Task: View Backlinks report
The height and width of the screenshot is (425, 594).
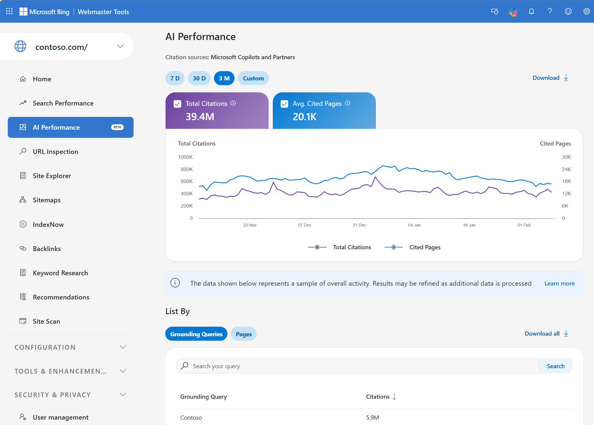Action: pyautogui.click(x=47, y=248)
